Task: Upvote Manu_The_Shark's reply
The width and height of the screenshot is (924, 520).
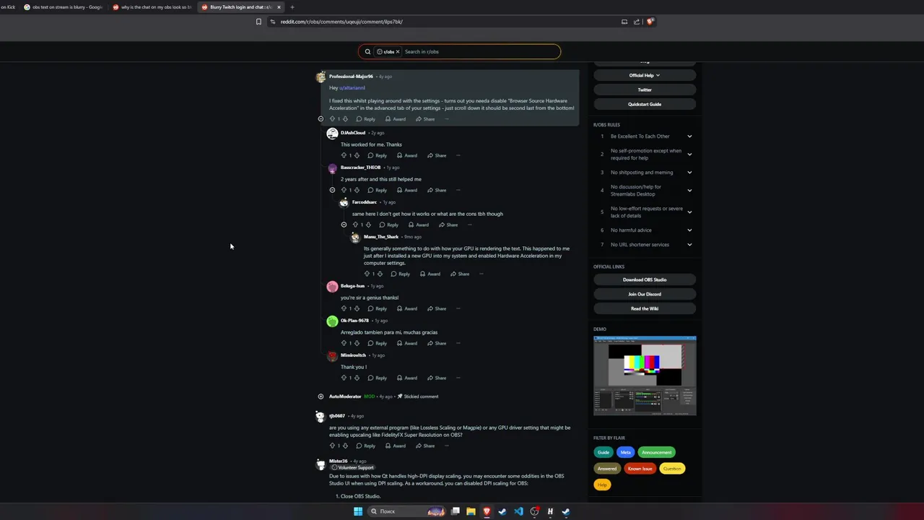Action: tap(367, 274)
